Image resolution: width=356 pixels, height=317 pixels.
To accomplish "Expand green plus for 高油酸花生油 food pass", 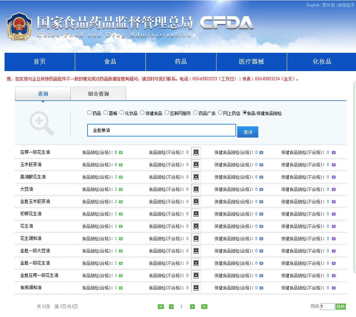I will tap(121, 177).
